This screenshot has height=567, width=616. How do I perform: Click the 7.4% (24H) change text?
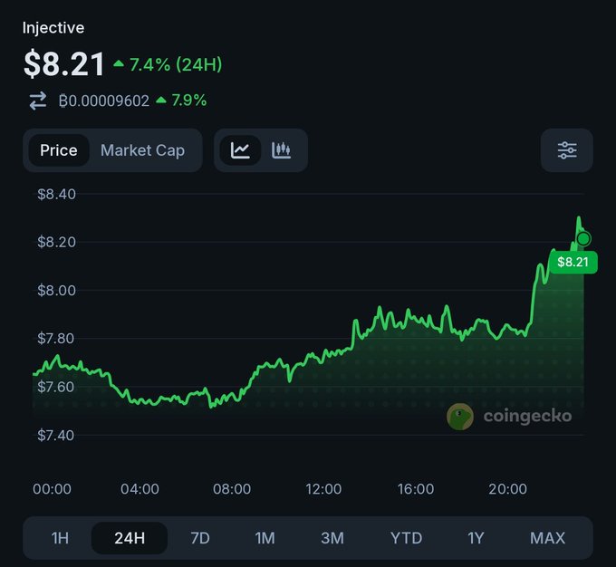click(176, 65)
